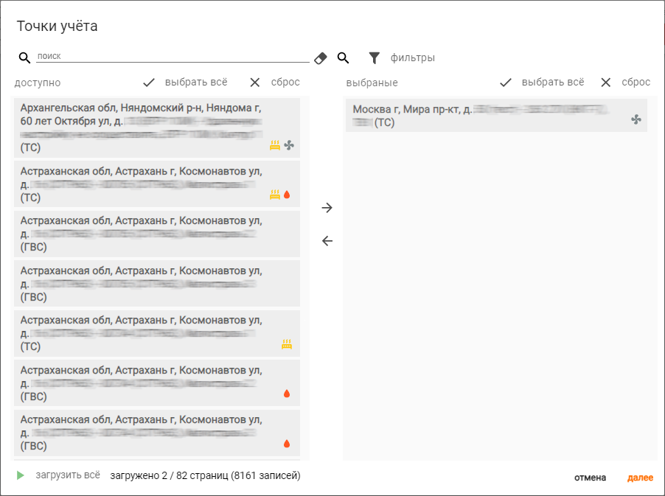The height and width of the screenshot is (496, 665).
Task: Click heating icon in first Астраханская (ТС) row
Action: pos(275,195)
